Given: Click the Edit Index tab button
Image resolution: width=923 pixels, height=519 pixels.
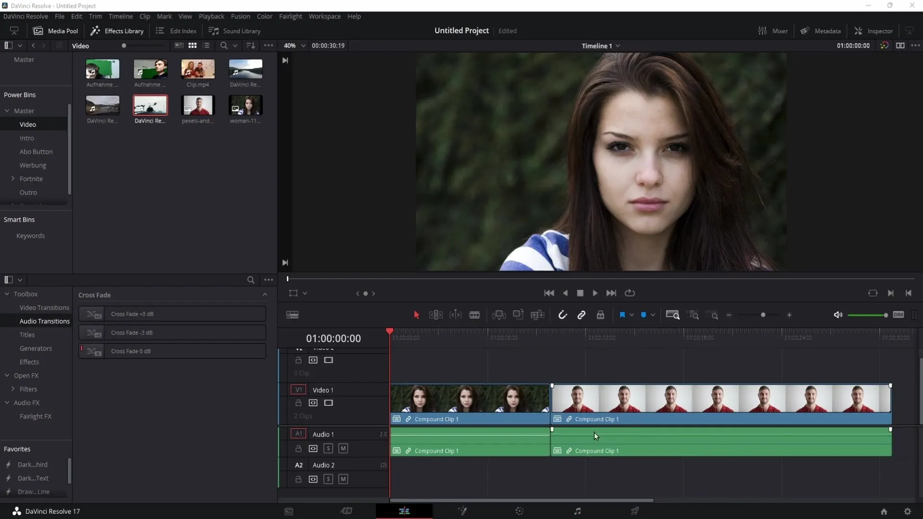Looking at the screenshot, I should pos(176,30).
